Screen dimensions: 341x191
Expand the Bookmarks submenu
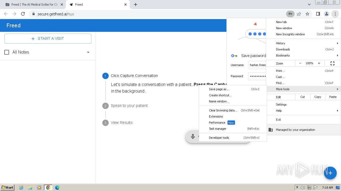click(x=303, y=55)
